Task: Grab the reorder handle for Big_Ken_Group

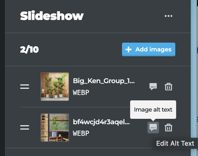Action: [x=25, y=86]
